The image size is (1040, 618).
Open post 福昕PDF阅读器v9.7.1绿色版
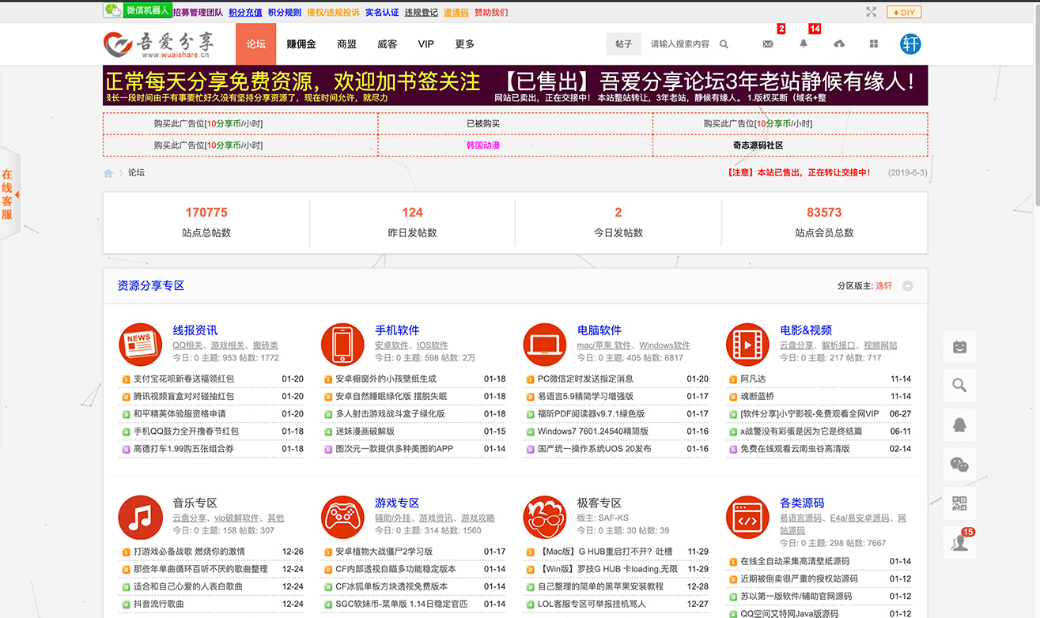(x=591, y=414)
